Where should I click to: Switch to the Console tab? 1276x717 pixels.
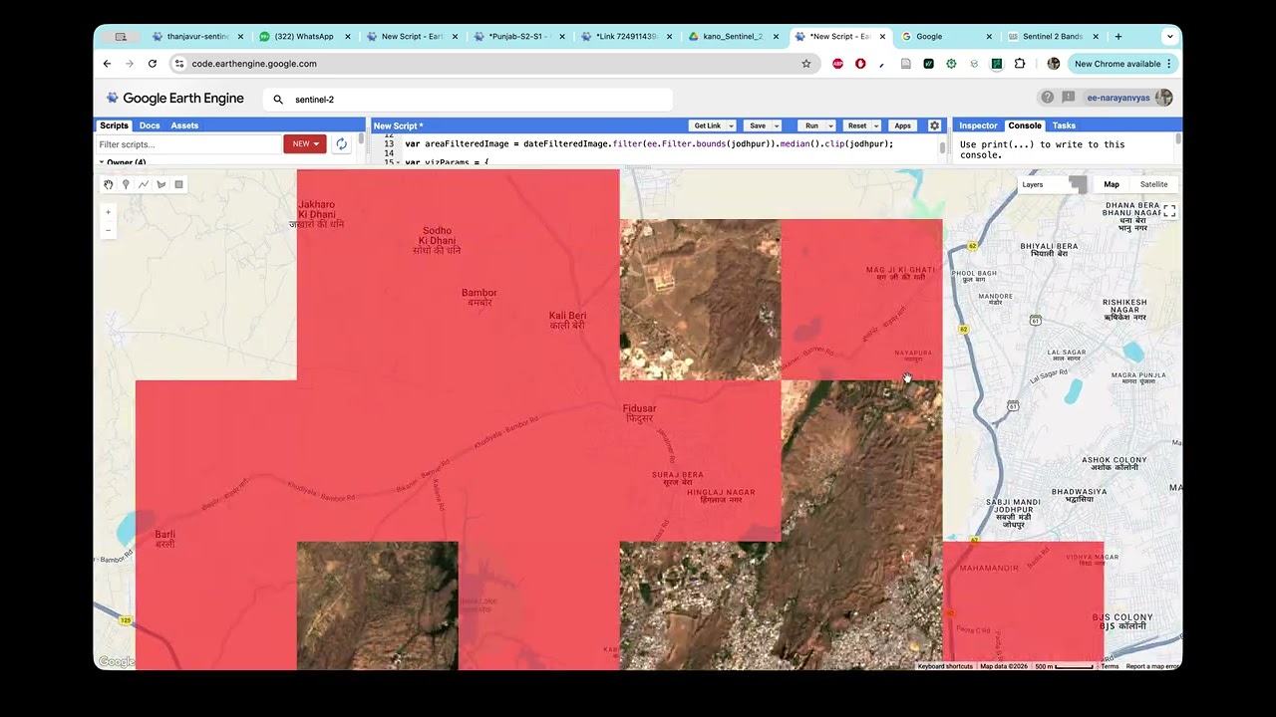click(x=1025, y=125)
